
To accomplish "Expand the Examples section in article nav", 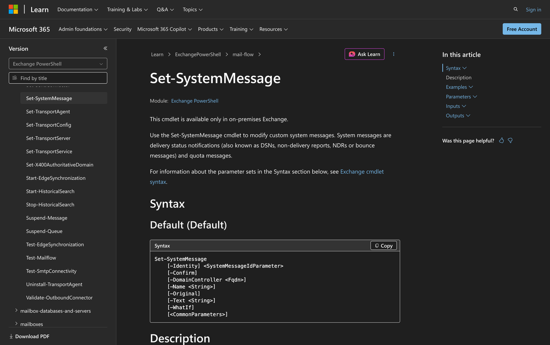I will coord(460,87).
